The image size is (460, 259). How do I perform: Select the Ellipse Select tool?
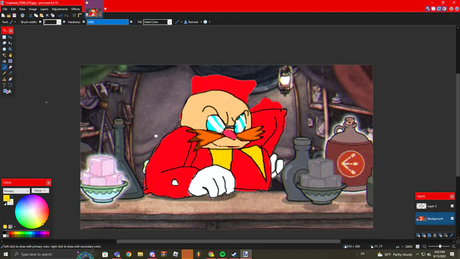pyautogui.click(x=4, y=49)
